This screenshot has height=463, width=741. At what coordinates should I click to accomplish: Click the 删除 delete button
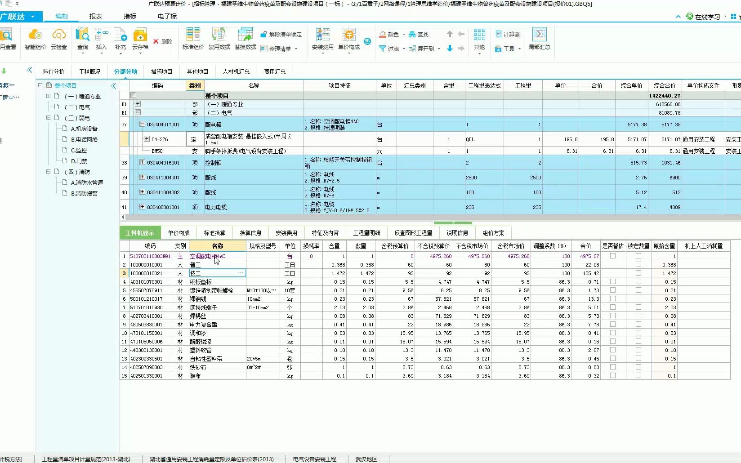click(x=163, y=41)
